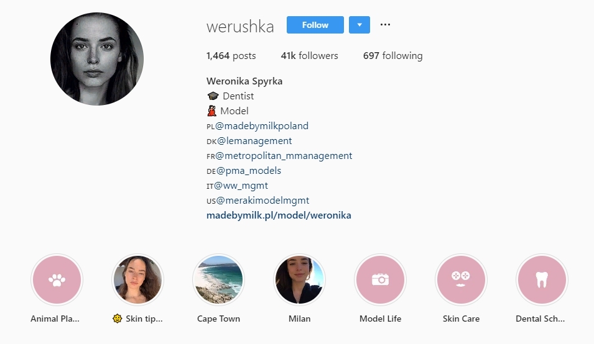
Task: Open the Dental School tooth highlight
Action: (x=542, y=280)
